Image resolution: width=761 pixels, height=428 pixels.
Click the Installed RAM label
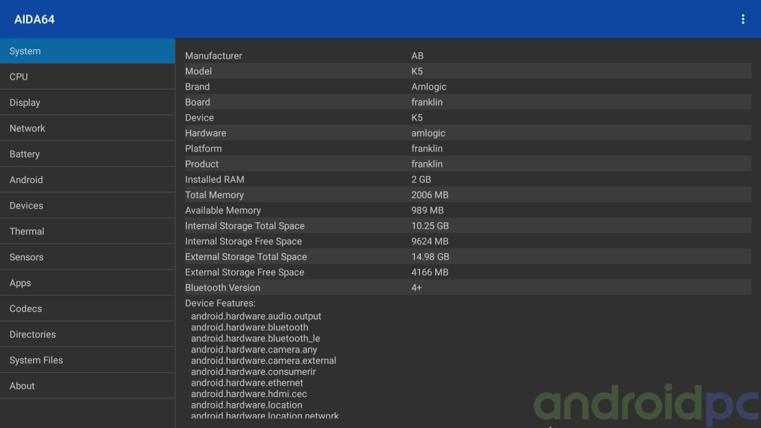pyautogui.click(x=215, y=180)
